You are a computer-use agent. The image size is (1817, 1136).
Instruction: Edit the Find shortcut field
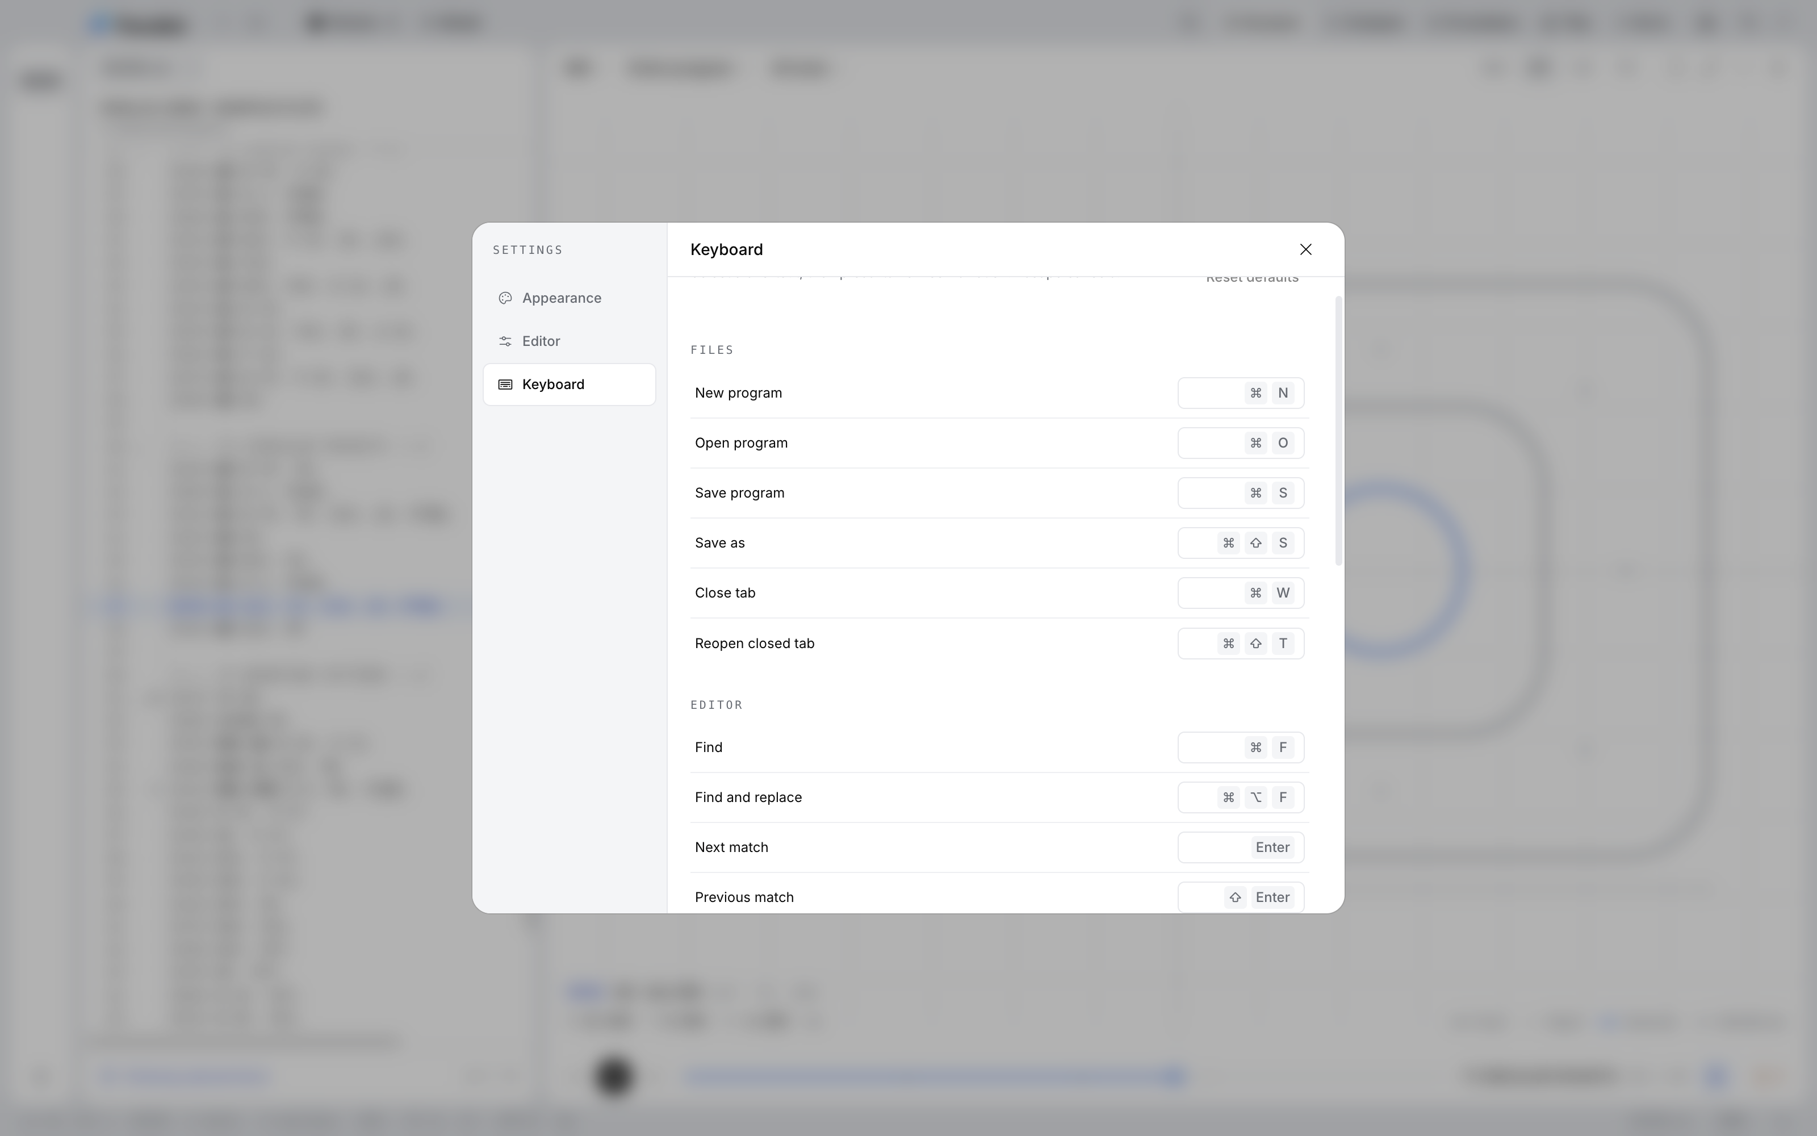pos(1241,747)
